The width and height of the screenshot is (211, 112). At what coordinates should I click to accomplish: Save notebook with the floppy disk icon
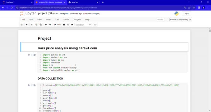coord(22,25)
